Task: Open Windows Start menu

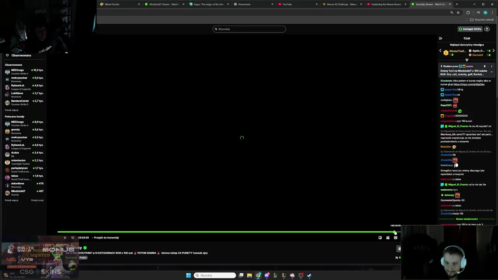Action: [x=188, y=275]
